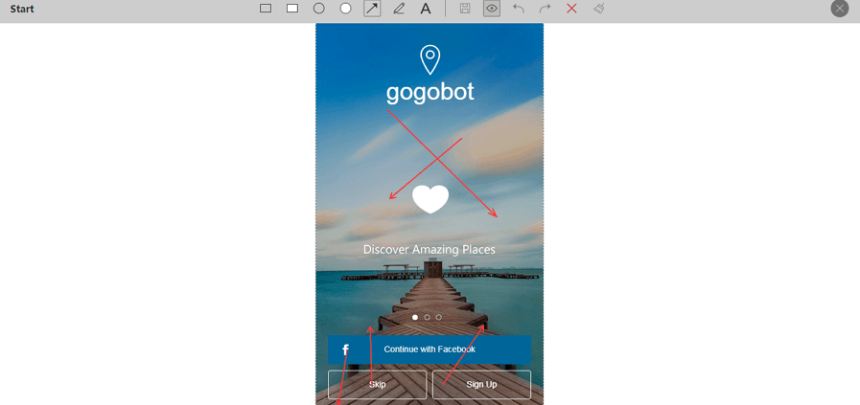Screen dimensions: 860x405
Task: Select the outlined rectangle tool
Action: click(x=266, y=9)
